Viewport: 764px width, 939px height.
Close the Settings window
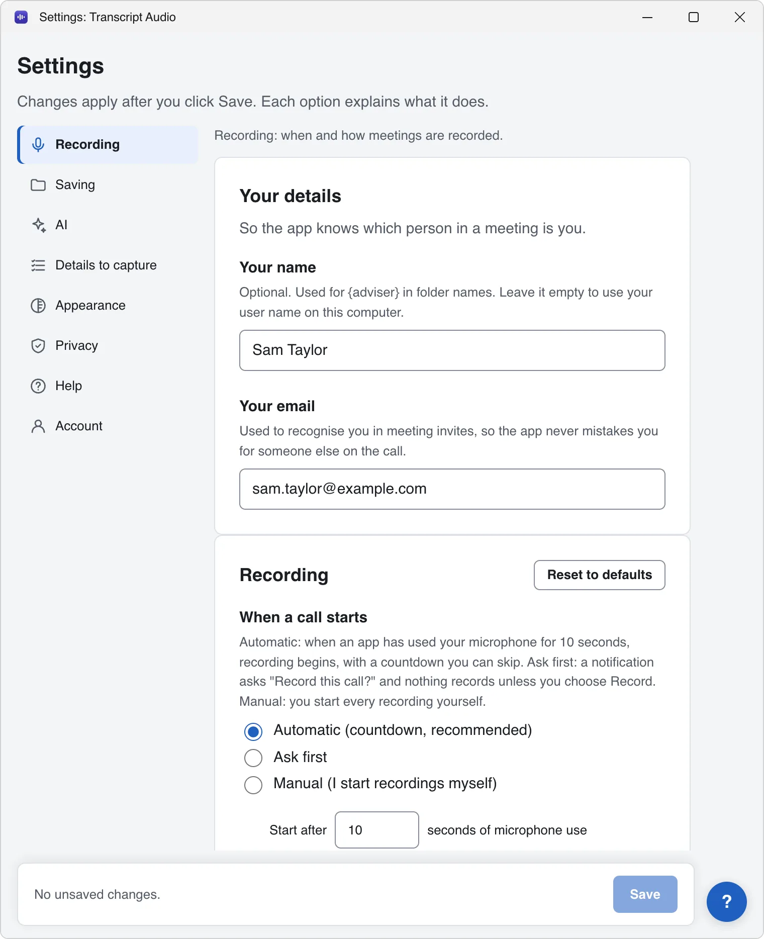[x=740, y=17]
